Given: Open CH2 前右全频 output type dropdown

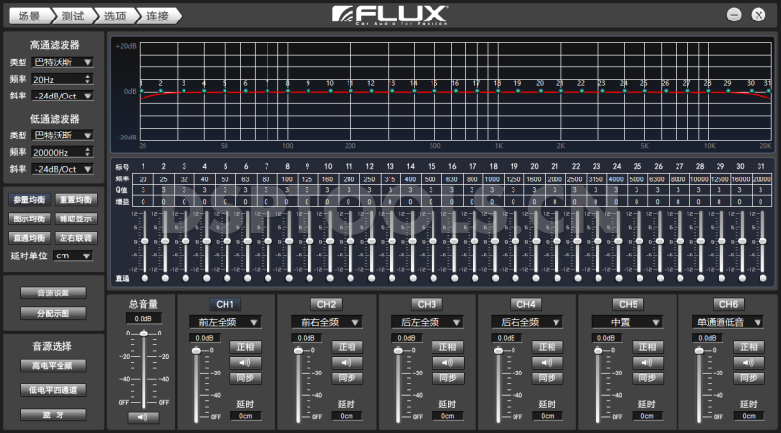Looking at the screenshot, I should [327, 323].
